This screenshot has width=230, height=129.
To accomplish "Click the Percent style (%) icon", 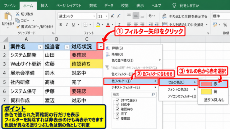I will (225, 25).
